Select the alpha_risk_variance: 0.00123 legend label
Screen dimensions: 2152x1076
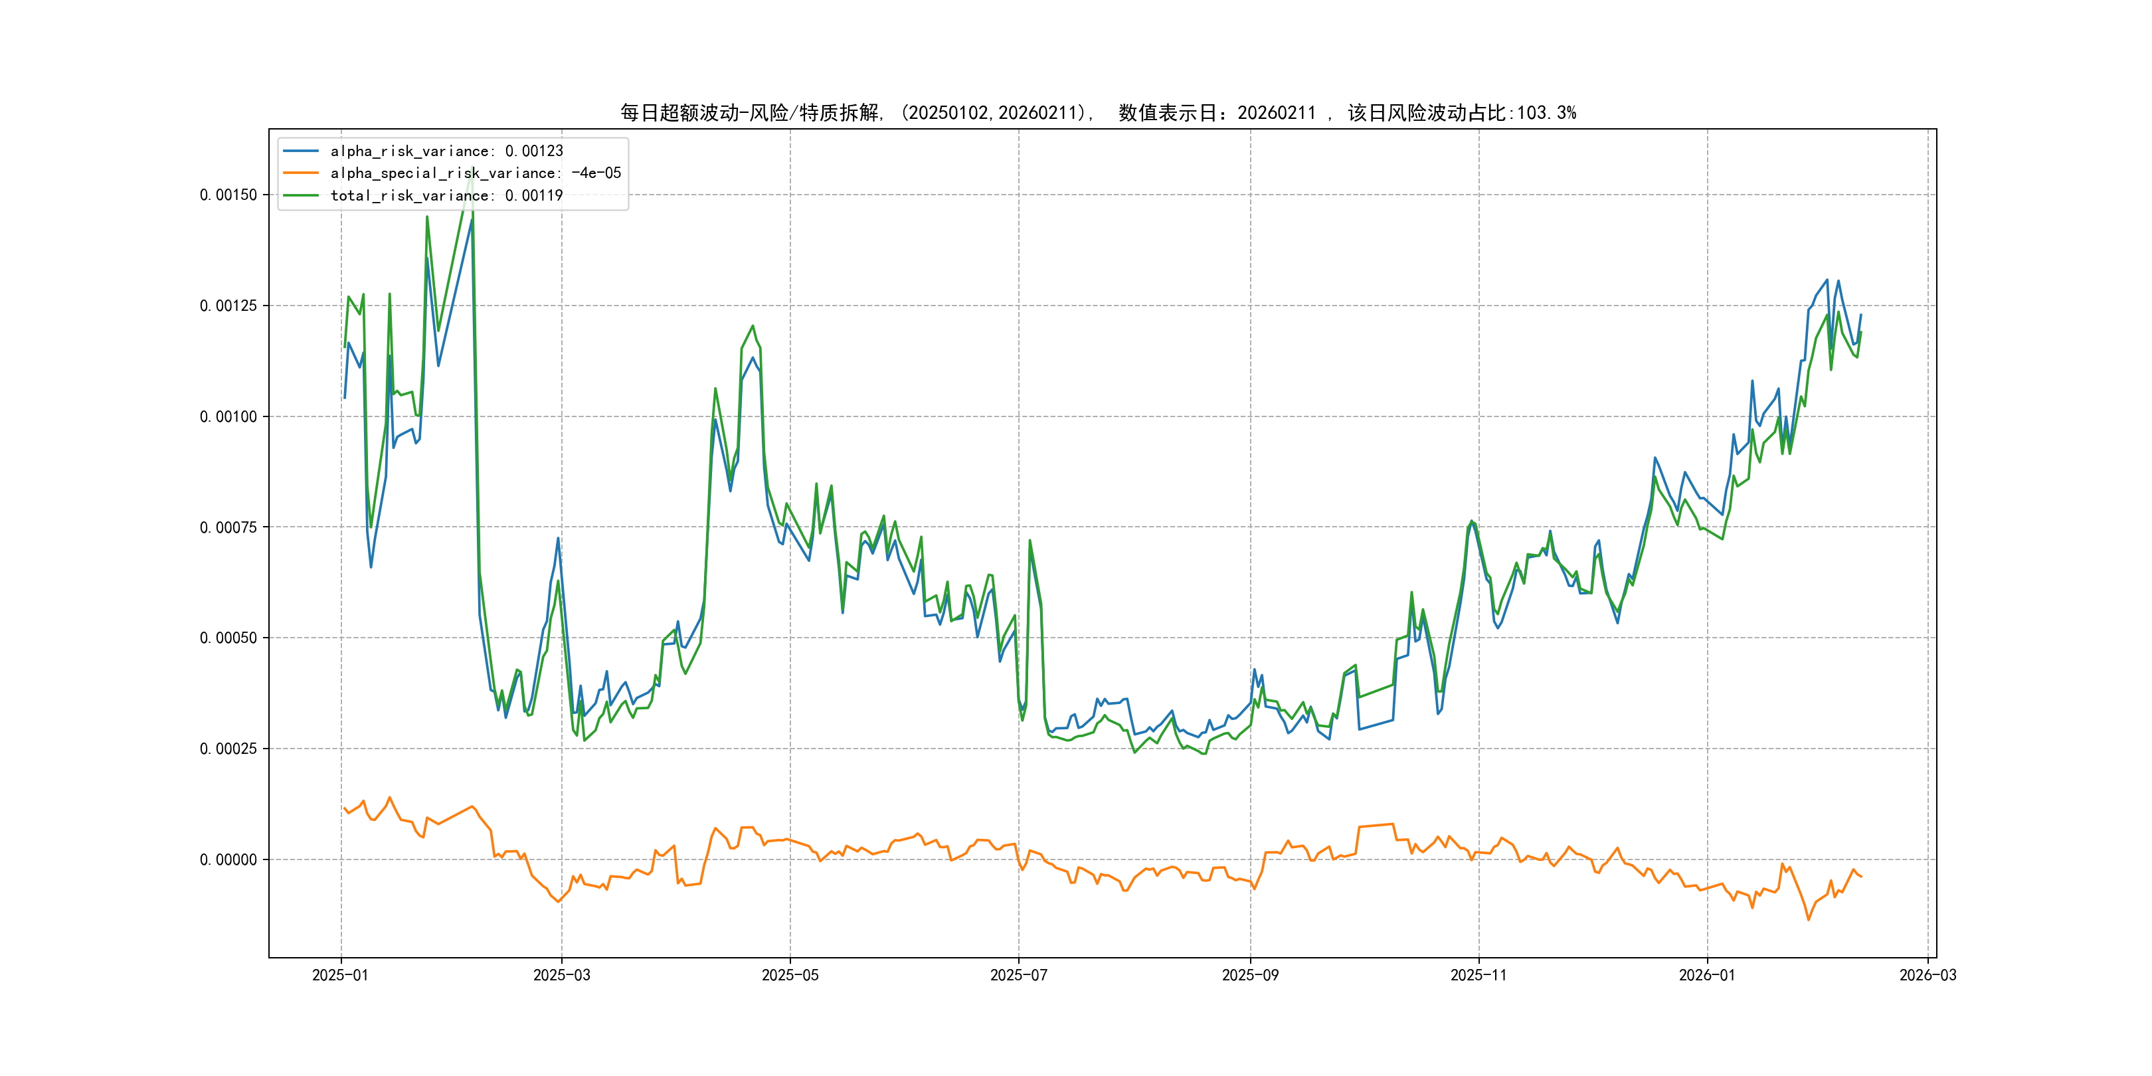447,151
